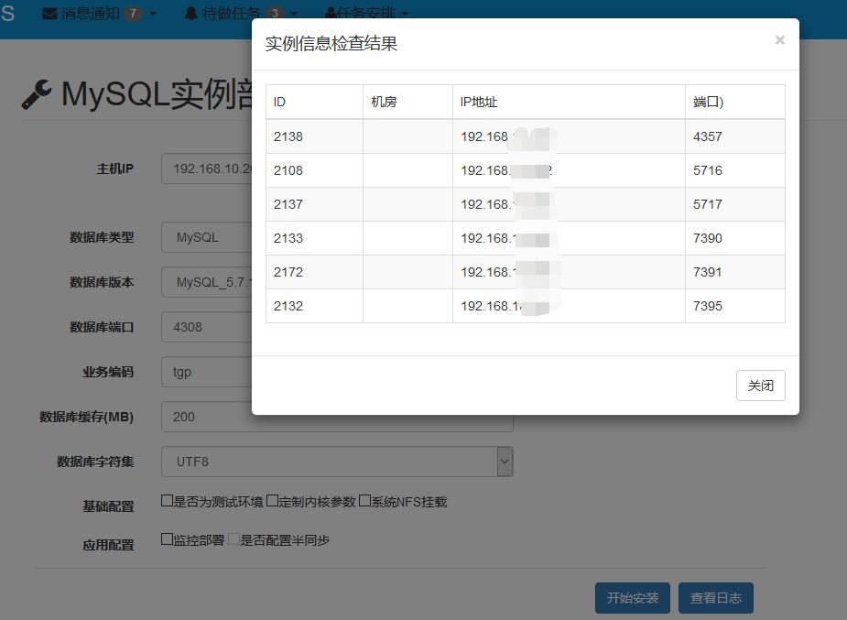Focus the 业务编码 field showing tgp

point(207,372)
